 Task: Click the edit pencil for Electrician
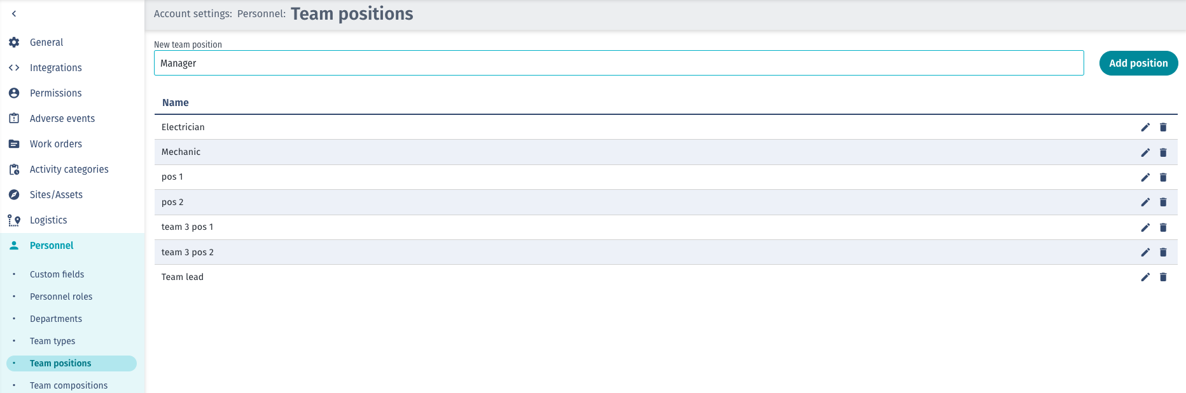point(1145,127)
